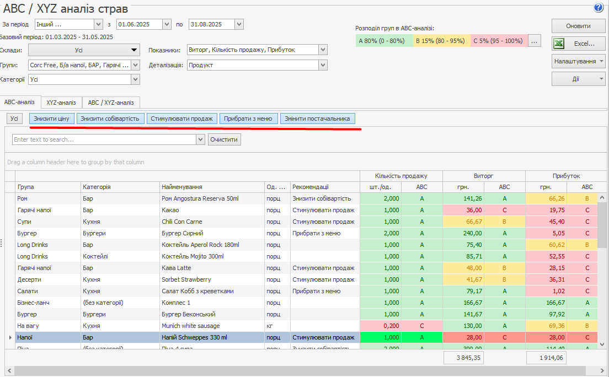Sort by the 'Найменування' column header
Image resolution: width=609 pixels, height=377 pixels.
(211, 187)
